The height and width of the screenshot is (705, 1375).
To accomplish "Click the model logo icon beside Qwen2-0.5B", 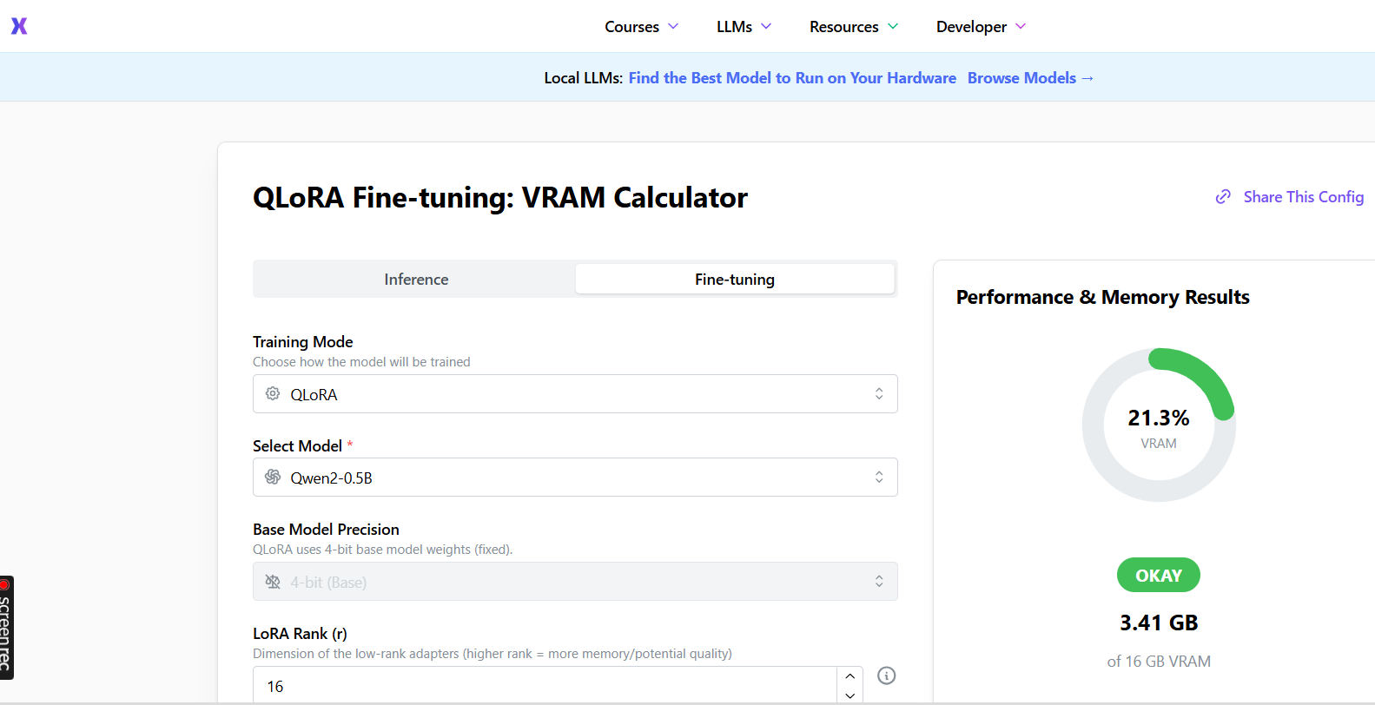I will [273, 478].
